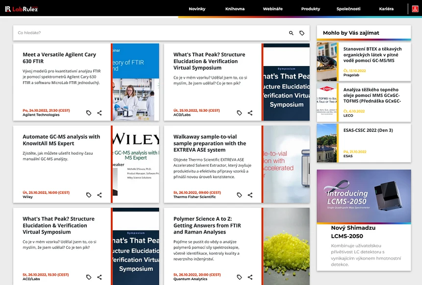
Task: Click the Dow logo thumbnail in sidebar
Action: point(327,102)
